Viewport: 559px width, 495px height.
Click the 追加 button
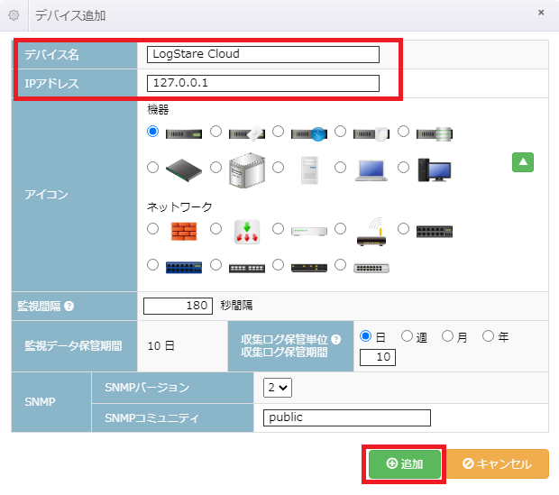tap(405, 464)
